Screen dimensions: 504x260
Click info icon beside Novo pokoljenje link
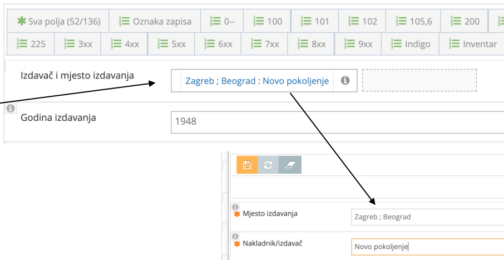pyautogui.click(x=345, y=80)
